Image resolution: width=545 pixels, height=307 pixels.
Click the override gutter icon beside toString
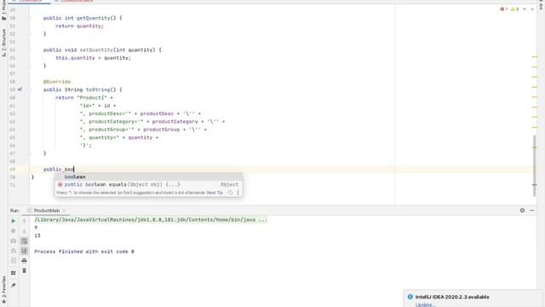pyautogui.click(x=20, y=90)
